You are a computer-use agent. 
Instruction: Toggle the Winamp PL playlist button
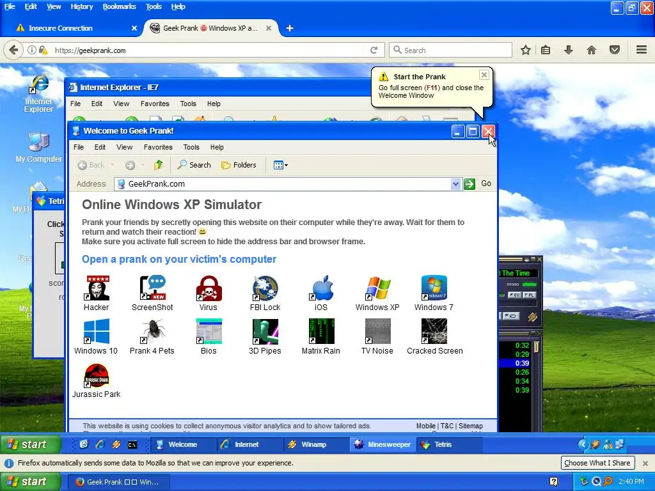529,295
